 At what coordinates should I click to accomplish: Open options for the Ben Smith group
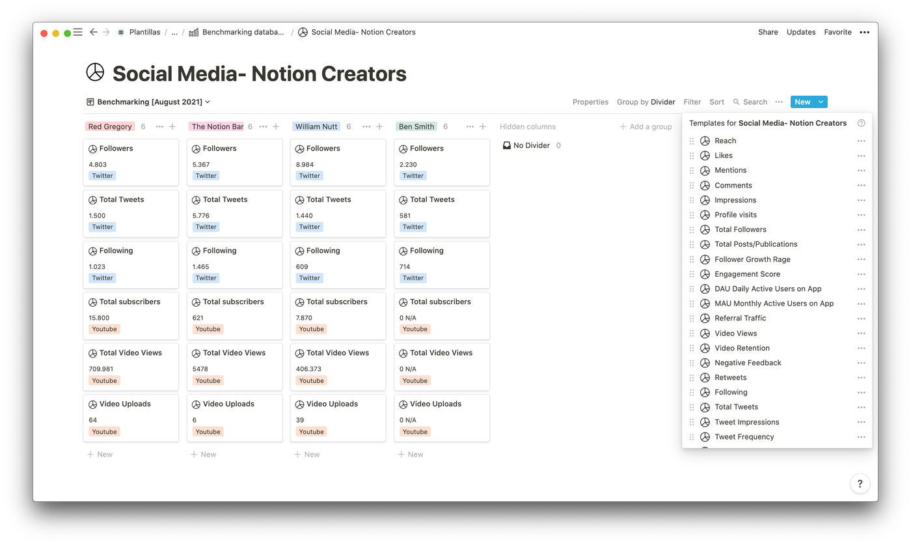pos(470,126)
